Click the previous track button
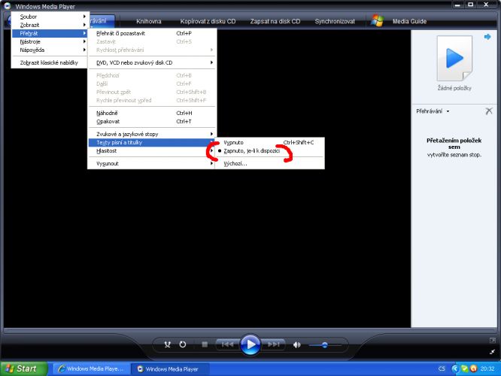501x376 pixels. (227, 344)
